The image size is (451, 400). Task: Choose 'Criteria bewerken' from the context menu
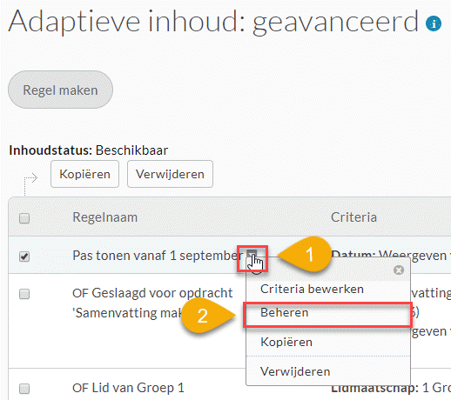313,289
